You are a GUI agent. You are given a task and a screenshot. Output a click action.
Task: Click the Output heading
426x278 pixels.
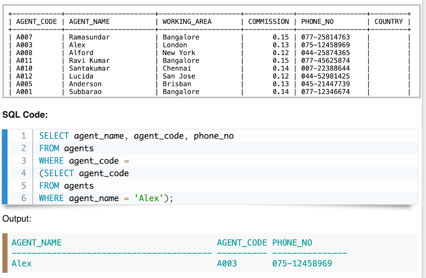[x=17, y=219]
